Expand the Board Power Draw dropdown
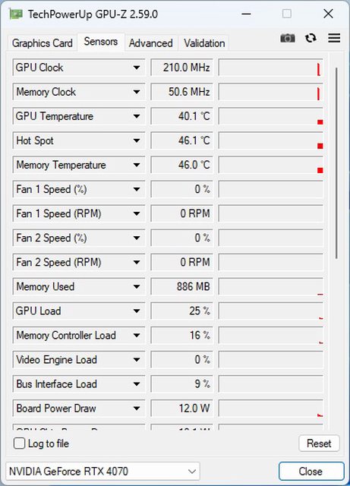 (137, 409)
